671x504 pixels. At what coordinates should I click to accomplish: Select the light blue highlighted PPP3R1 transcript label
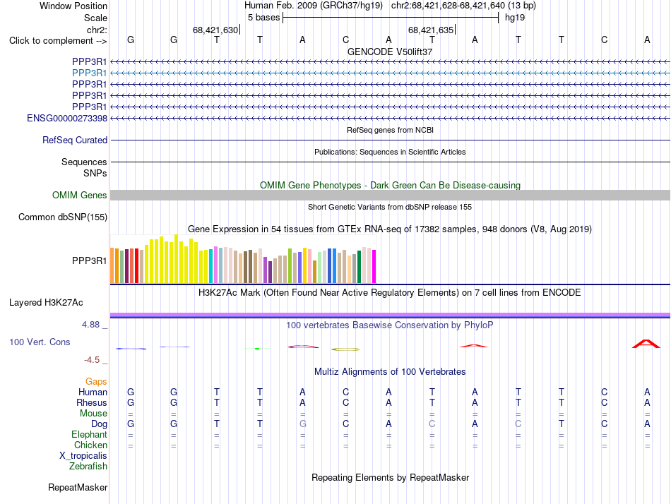coord(89,73)
